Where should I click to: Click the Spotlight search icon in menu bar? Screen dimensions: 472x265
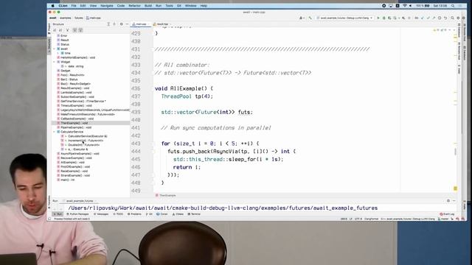point(452,6)
